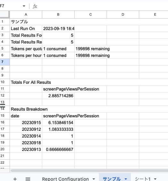Switch to シート1 sheet tab
The image size is (168, 181).
(x=143, y=179)
